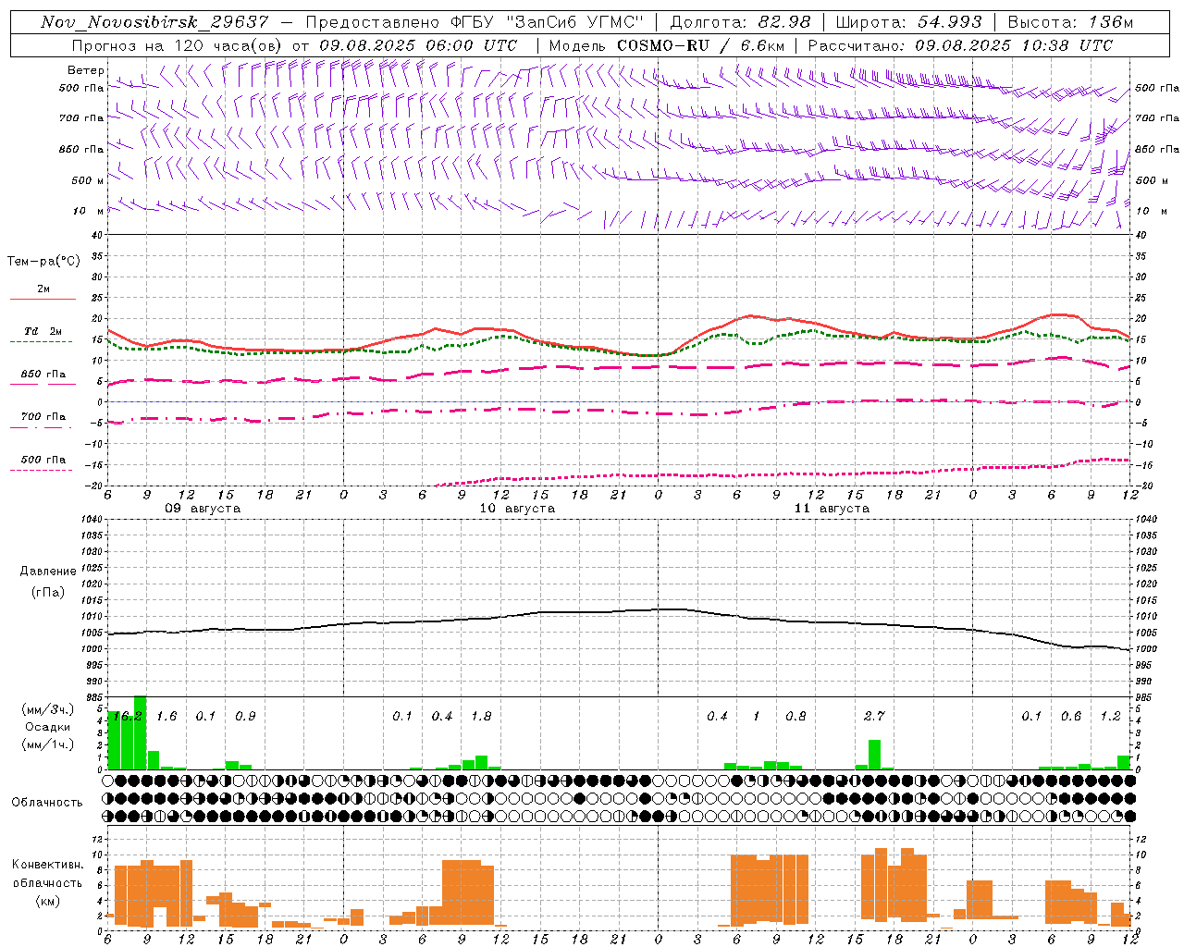1184x947 pixels.
Task: Click the 500 м wind level label on left
Action: pyautogui.click(x=88, y=180)
